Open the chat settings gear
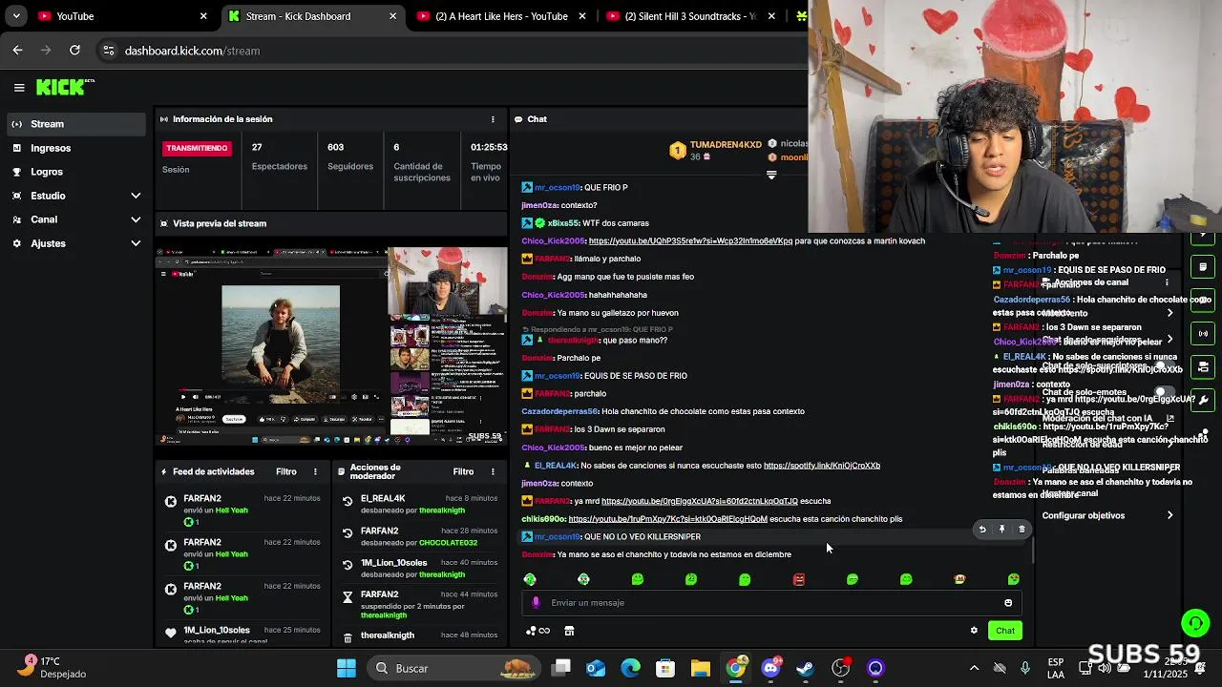The height and width of the screenshot is (687, 1222). (x=974, y=631)
